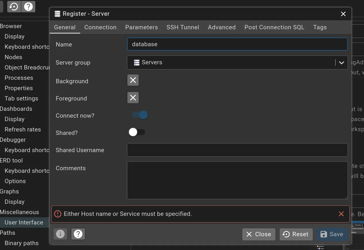Image resolution: width=364 pixels, height=250 pixels.
Task: Clear the Foreground color selection
Action: (x=133, y=98)
